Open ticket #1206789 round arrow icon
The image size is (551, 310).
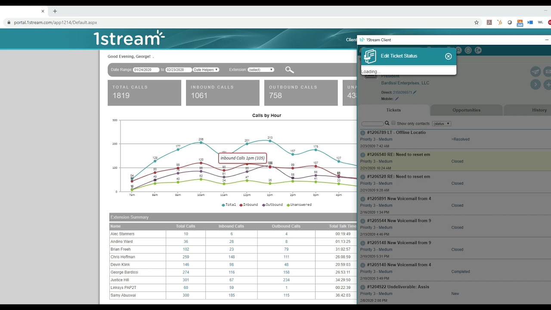(x=363, y=133)
